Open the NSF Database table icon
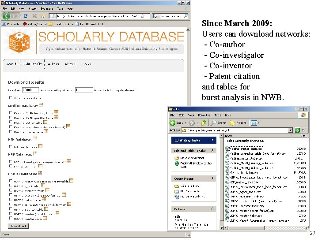Viewport: 318px width, 238px height. point(35,154)
